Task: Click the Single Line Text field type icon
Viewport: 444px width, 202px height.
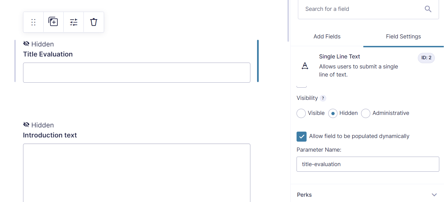Action: 305,66
